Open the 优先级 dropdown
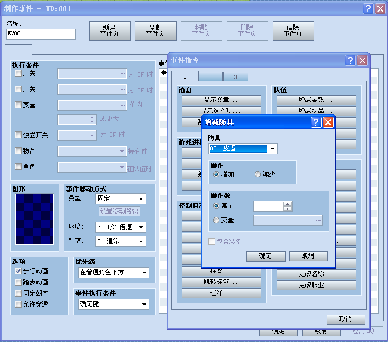Viewport: 388px width, 342px height. [113, 273]
